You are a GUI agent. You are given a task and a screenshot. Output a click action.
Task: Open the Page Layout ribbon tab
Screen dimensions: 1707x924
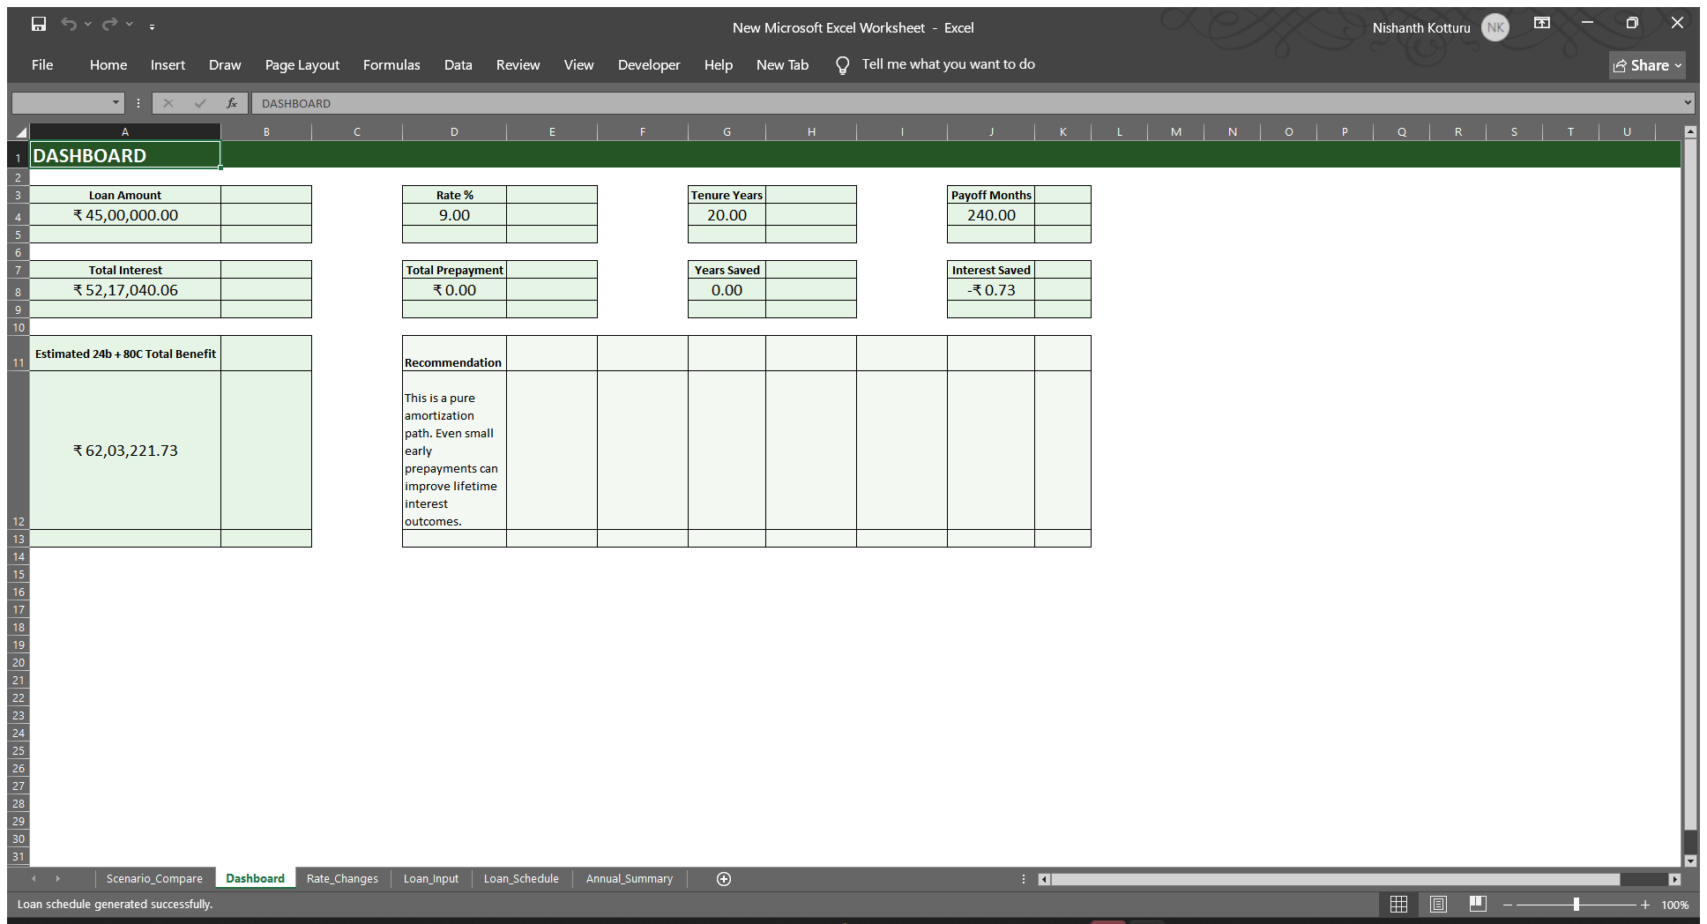coord(302,65)
